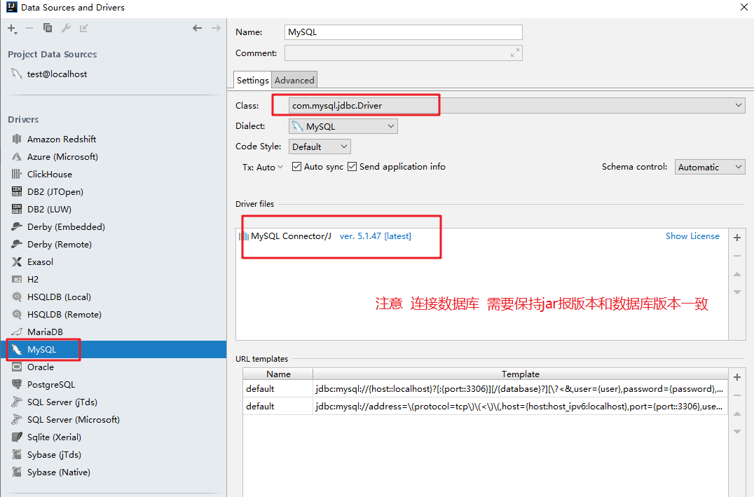Select Derby (Embedded) driver

[66, 226]
